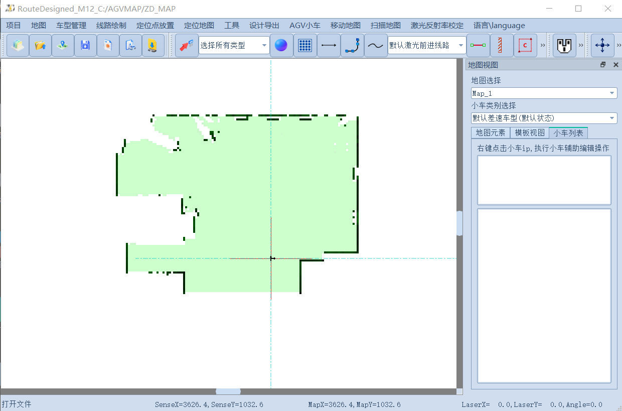Close the 地图视图 panel
Image resolution: width=622 pixels, height=411 pixels.
click(615, 65)
